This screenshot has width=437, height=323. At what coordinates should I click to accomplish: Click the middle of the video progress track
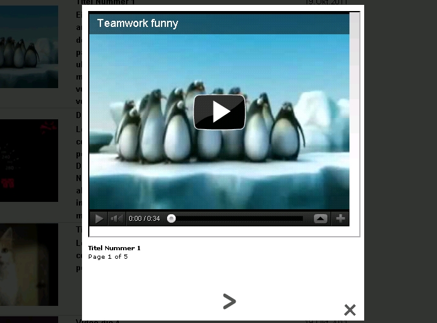click(x=237, y=218)
